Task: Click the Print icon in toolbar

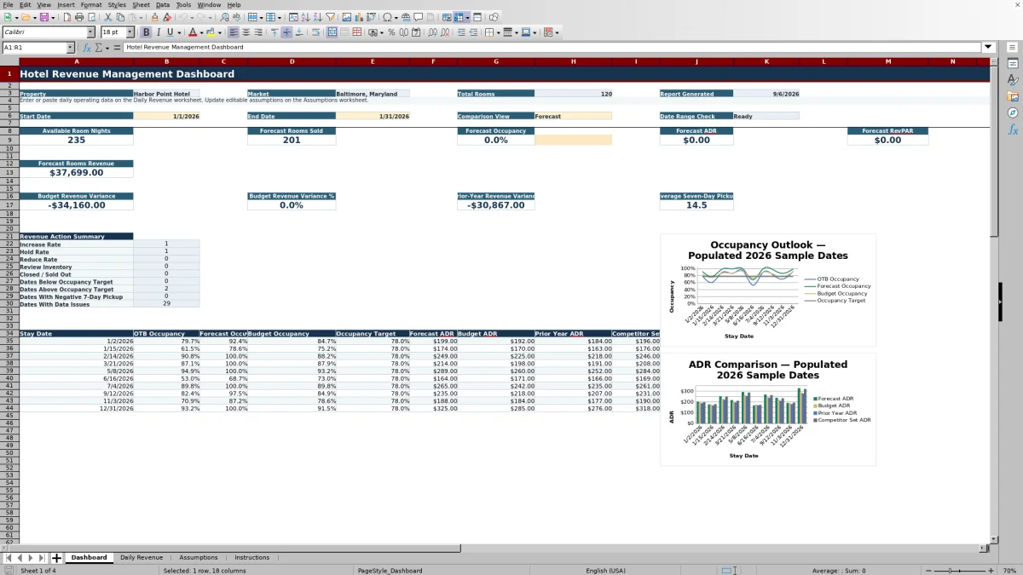Action: pyautogui.click(x=78, y=17)
